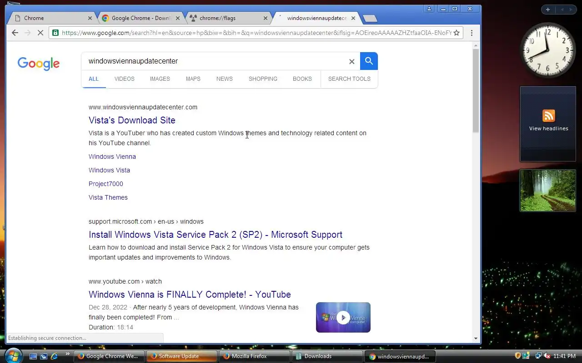
Task: Click the network tray icon
Action: coord(538,356)
